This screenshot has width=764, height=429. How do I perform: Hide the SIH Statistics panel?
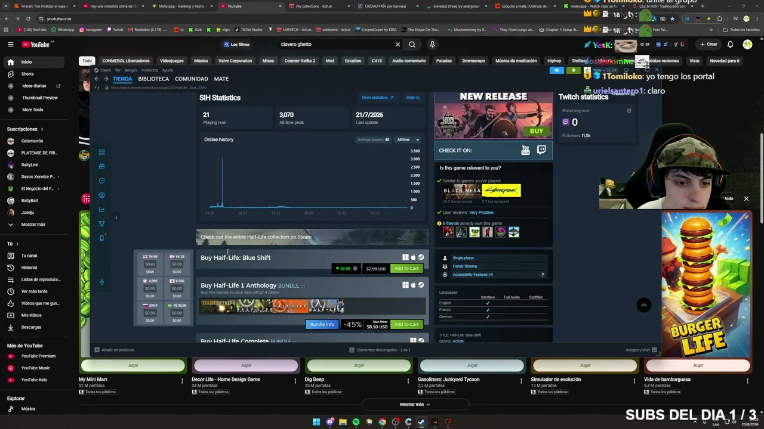[x=413, y=98]
